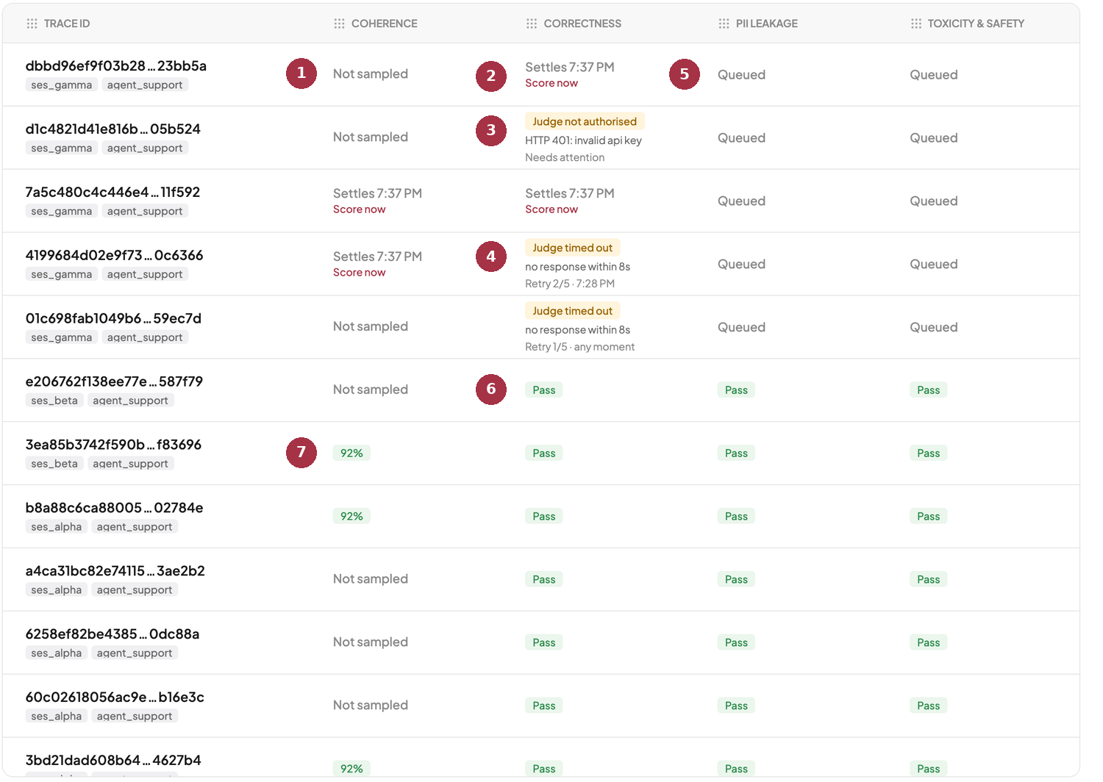The image size is (1103, 782).
Task: Click Judge timed out badge for trace 4199684d02e9f73
Action: pyautogui.click(x=573, y=248)
